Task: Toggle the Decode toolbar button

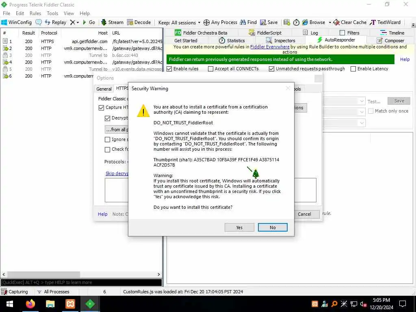Action: coord(139,22)
